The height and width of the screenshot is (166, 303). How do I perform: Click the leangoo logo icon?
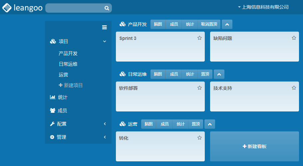coord(7,8)
